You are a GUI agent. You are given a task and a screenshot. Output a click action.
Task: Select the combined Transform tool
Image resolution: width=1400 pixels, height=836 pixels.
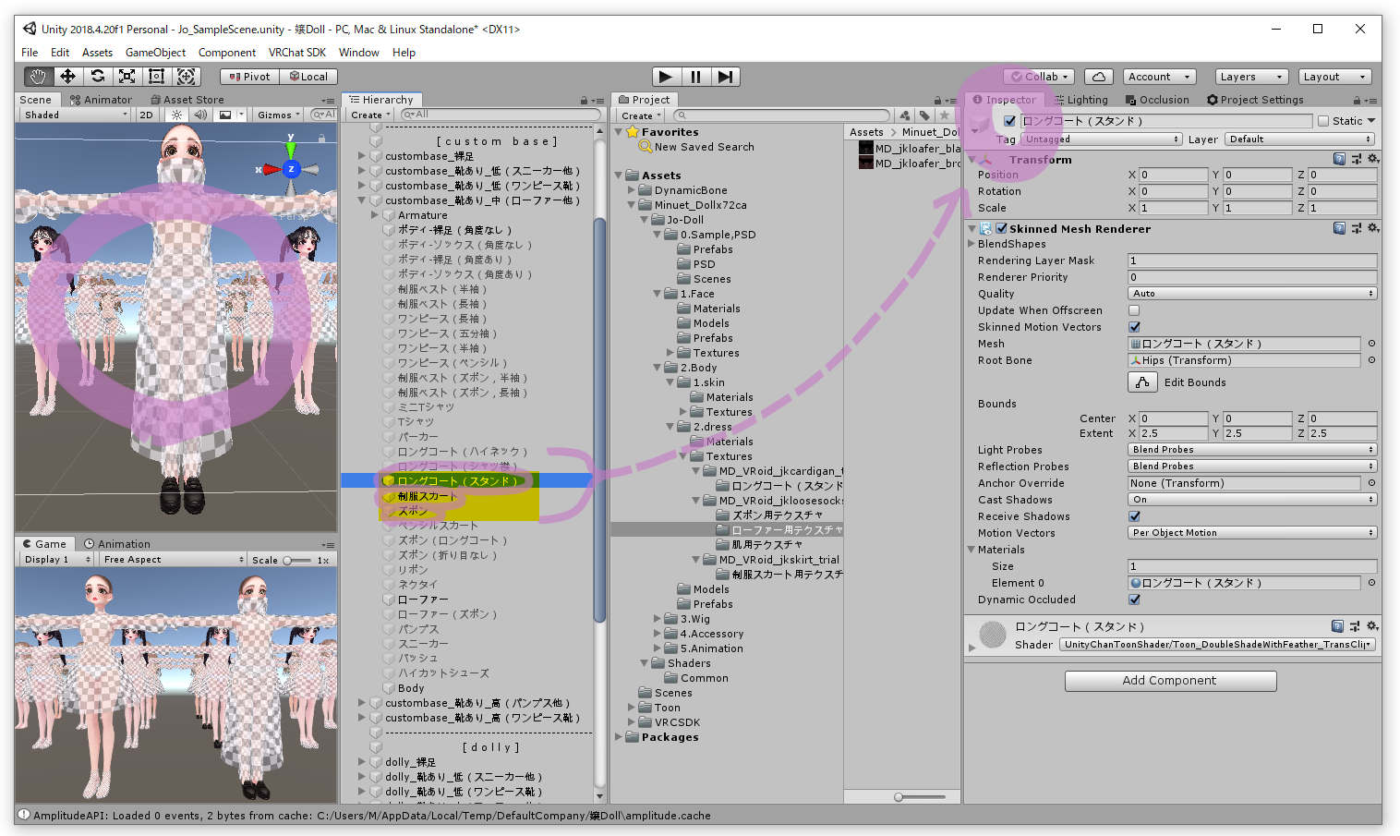coord(187,77)
